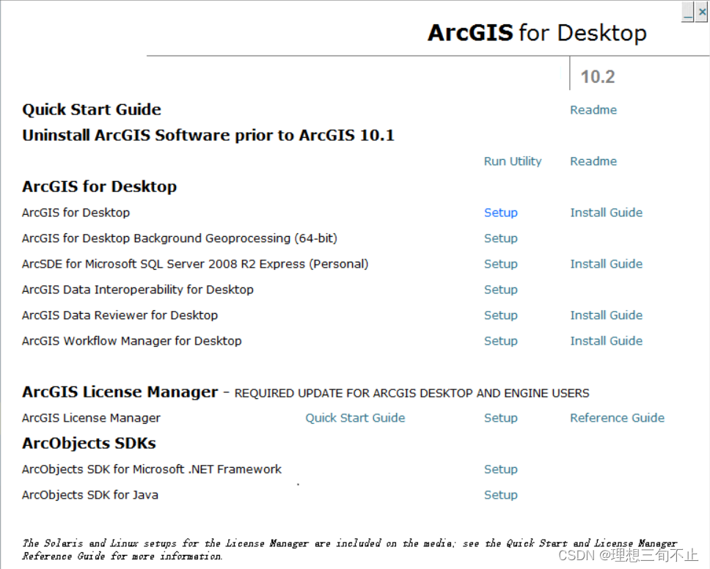Viewport: 710px width, 569px height.
Task: Open the Readme beside Quick Start Guide
Action: (593, 110)
